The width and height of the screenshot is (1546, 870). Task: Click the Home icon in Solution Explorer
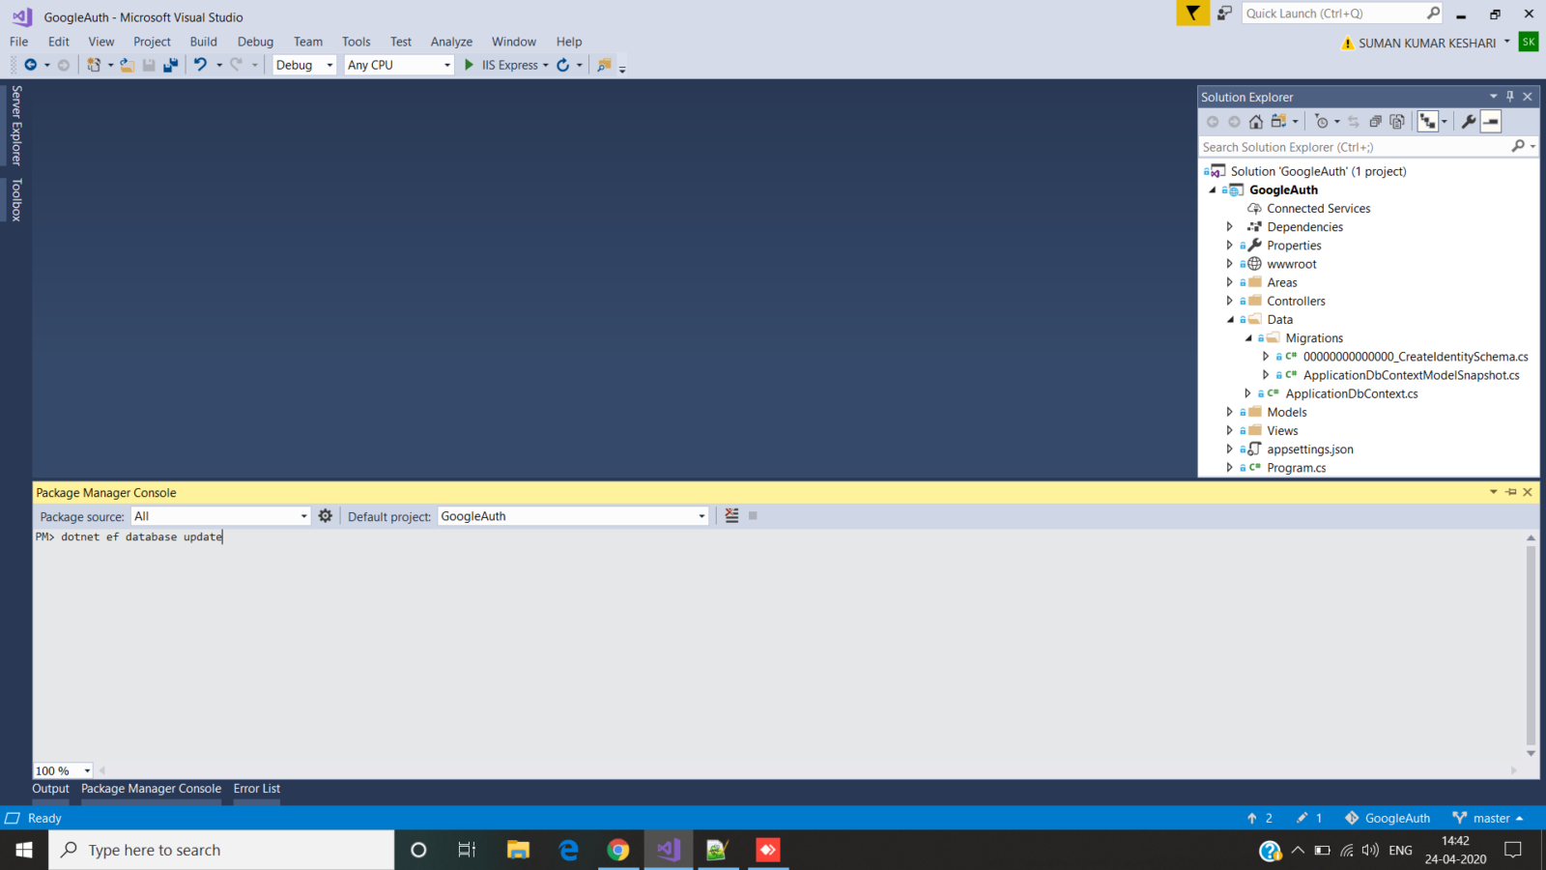click(x=1256, y=122)
